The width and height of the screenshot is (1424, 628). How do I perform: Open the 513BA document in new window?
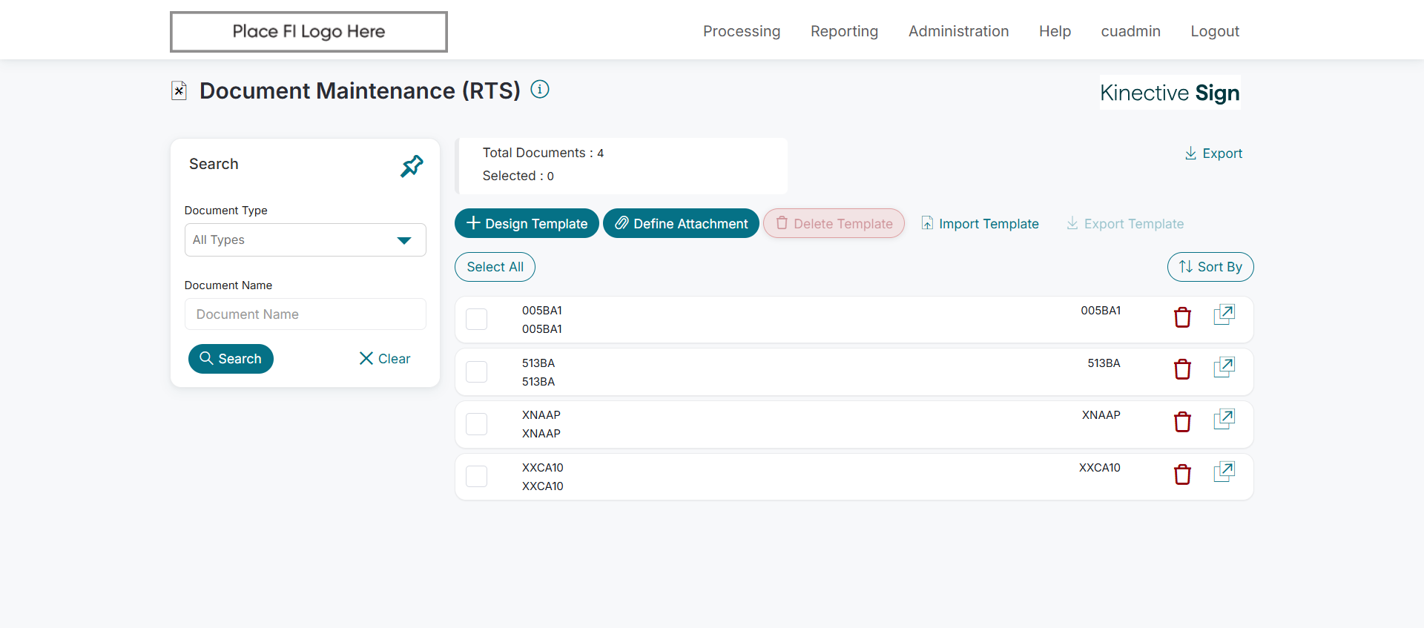pyautogui.click(x=1224, y=367)
